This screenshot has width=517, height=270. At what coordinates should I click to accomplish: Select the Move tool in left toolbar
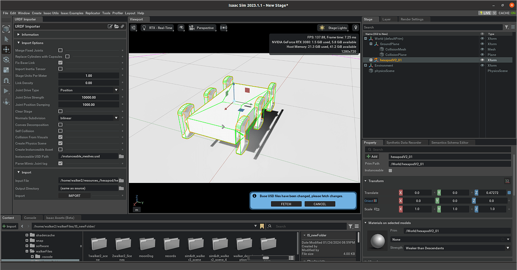click(x=6, y=49)
